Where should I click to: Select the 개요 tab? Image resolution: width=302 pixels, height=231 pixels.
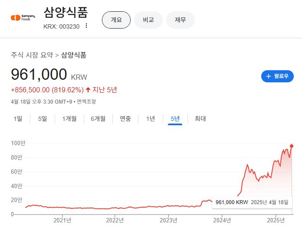pyautogui.click(x=116, y=20)
